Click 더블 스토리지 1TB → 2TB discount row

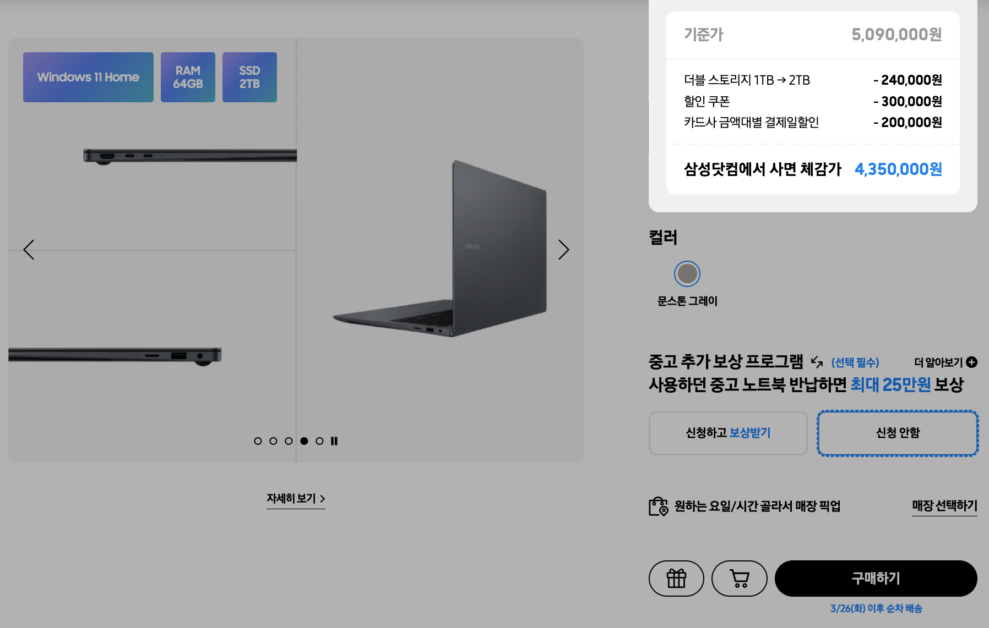[x=813, y=80]
